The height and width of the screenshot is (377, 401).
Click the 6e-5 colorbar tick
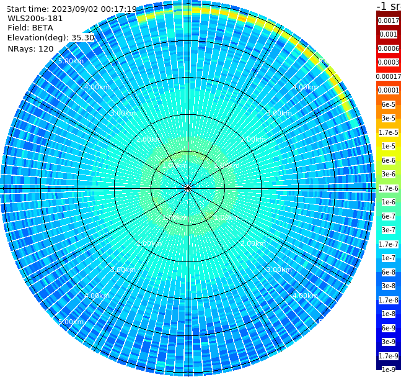click(x=388, y=104)
